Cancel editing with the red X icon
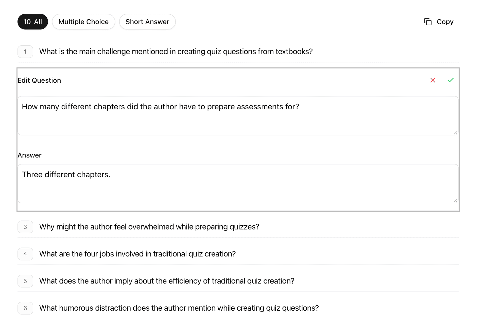This screenshot has width=487, height=318. coord(432,80)
